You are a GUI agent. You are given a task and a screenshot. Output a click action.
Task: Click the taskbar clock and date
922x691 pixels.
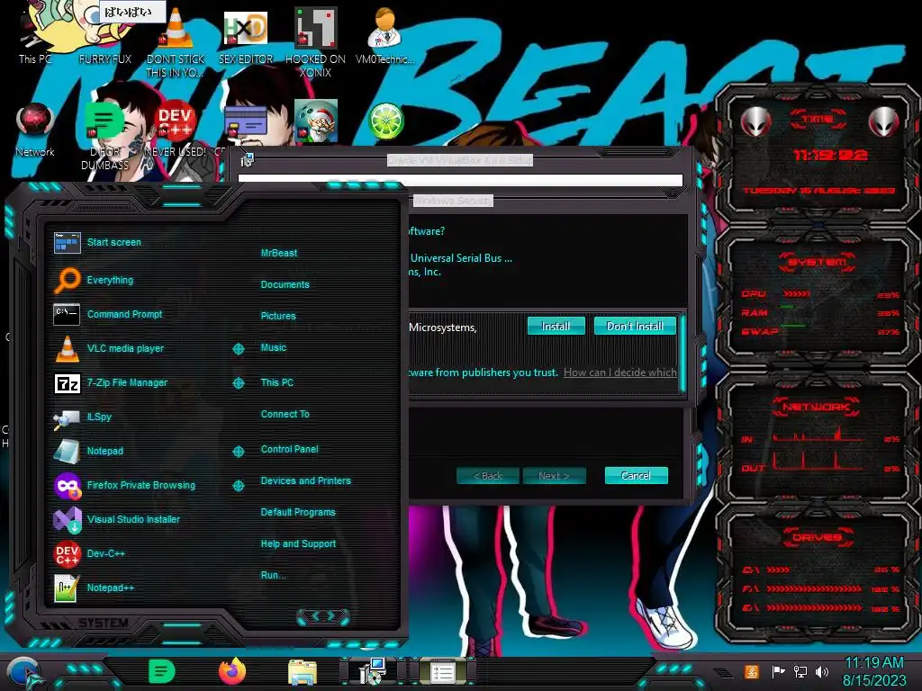tap(874, 671)
